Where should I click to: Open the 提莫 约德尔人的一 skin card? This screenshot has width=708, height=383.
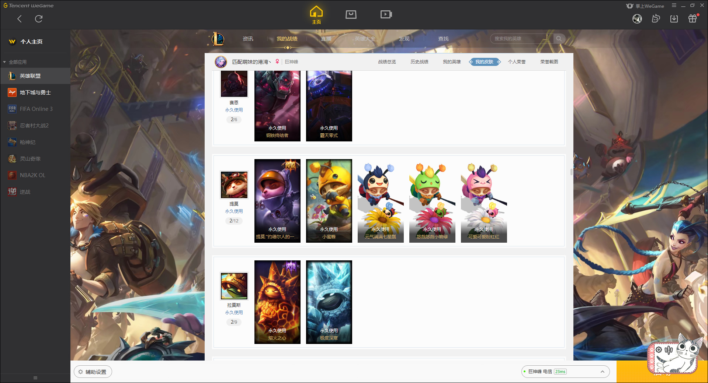(x=277, y=201)
